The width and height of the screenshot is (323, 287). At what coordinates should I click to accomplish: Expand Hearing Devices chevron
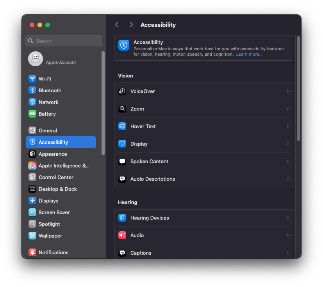pyautogui.click(x=287, y=218)
